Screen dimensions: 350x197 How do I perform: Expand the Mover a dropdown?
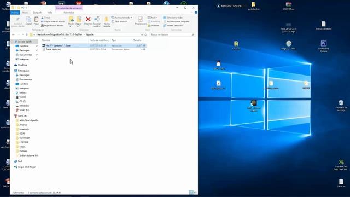[71, 26]
